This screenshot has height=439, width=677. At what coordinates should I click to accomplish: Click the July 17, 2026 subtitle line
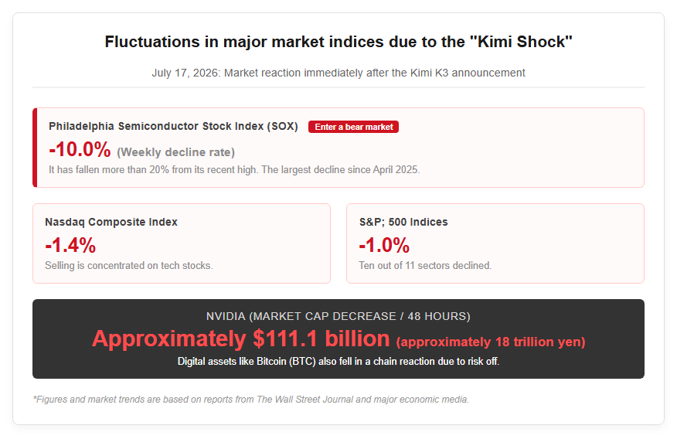[338, 73]
